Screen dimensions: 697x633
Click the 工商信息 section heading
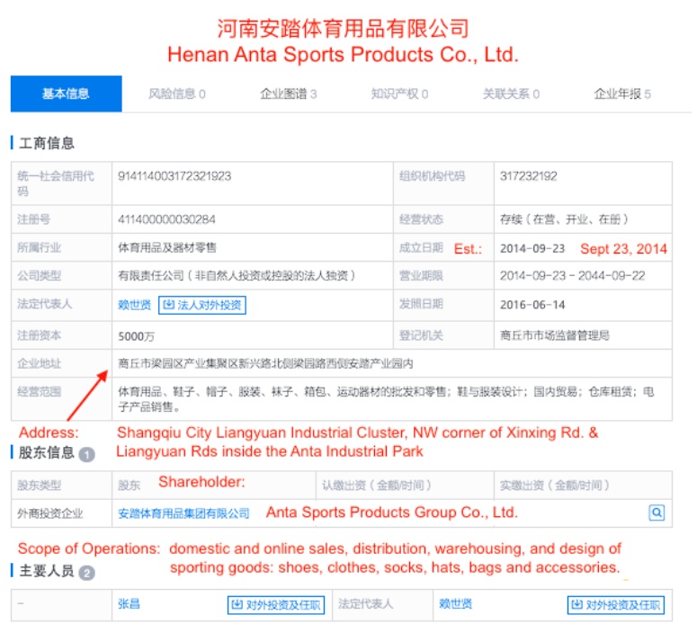[x=47, y=143]
